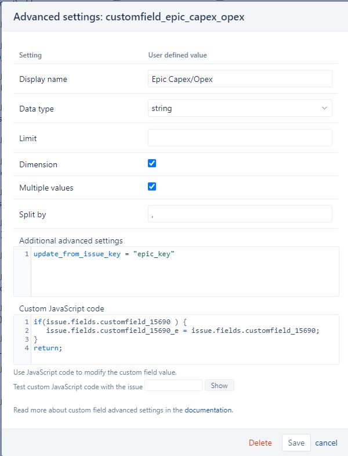Place cursor on the return; line
Image resolution: width=348 pixels, height=456 pixels.
pyautogui.click(x=48, y=348)
